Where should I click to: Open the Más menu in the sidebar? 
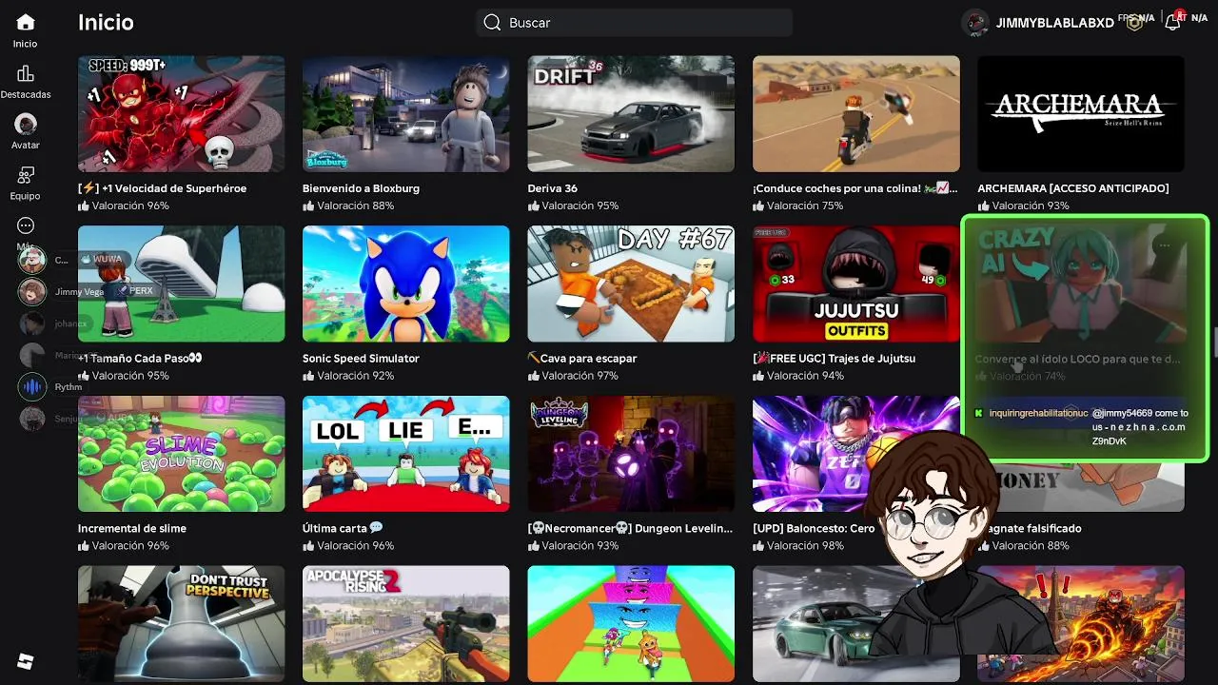26,226
